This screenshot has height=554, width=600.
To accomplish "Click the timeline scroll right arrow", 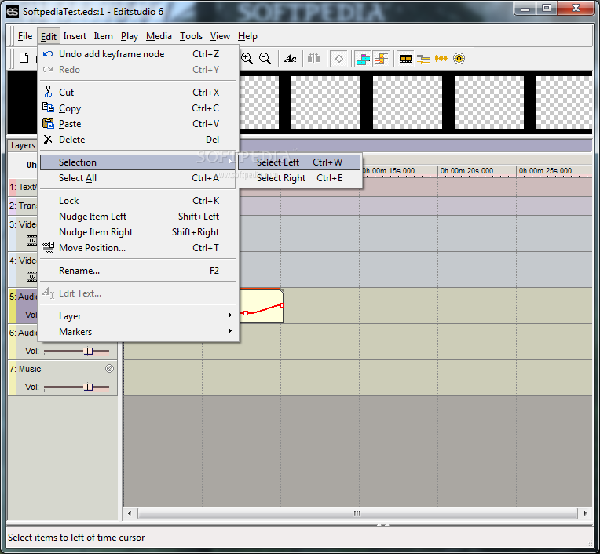I will (585, 513).
